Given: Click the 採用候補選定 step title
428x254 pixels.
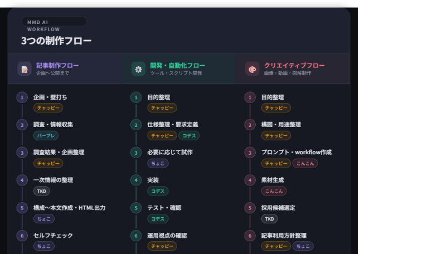Looking at the screenshot, I should point(278,208).
